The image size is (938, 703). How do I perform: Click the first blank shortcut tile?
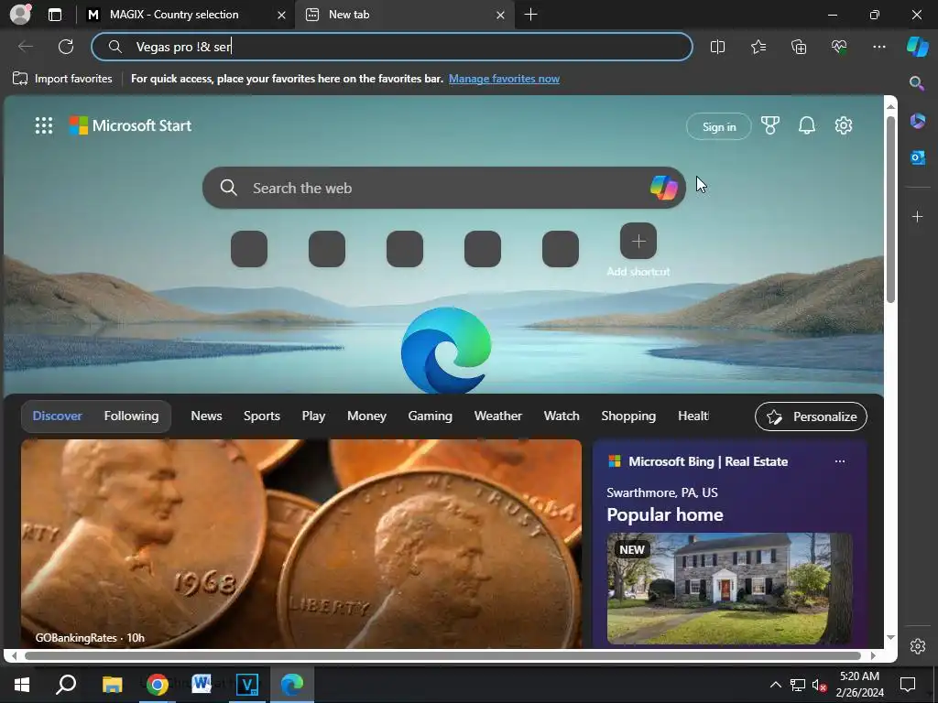[249, 249]
